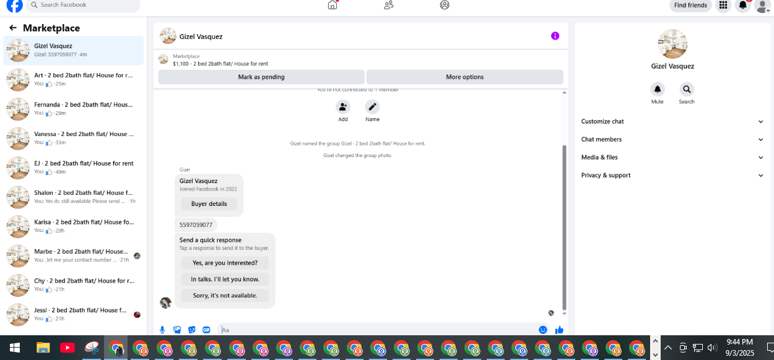This screenshot has height=360, width=774.
Task: Open the Windows notification center icon
Action: (x=770, y=348)
